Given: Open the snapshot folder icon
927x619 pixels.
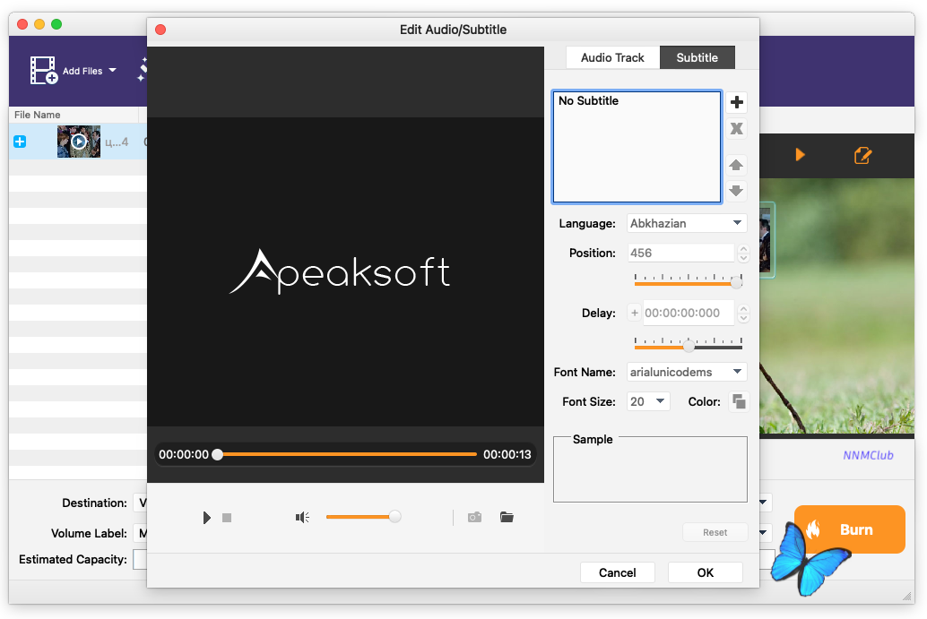Looking at the screenshot, I should 507,517.
